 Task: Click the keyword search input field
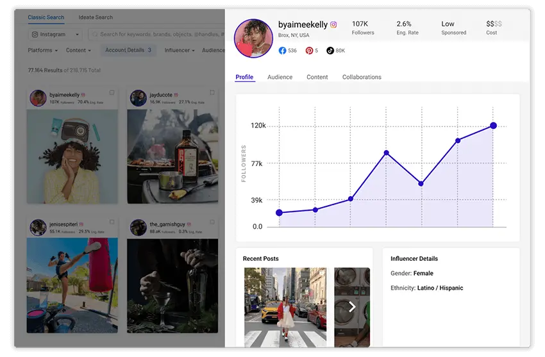click(157, 35)
